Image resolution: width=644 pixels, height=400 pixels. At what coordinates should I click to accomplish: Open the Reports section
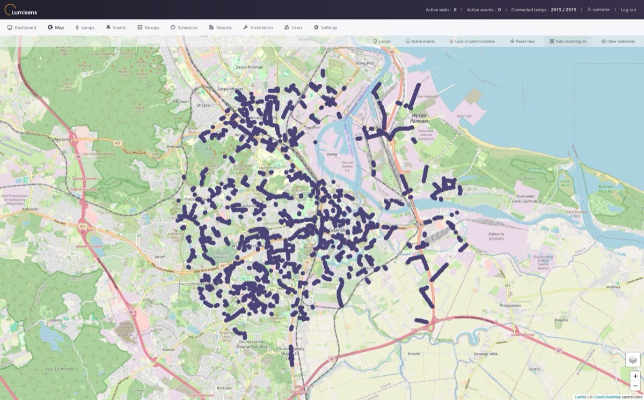(221, 27)
